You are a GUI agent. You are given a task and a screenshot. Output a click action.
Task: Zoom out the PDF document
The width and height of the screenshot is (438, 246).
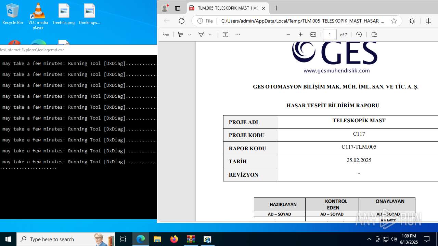click(x=288, y=35)
